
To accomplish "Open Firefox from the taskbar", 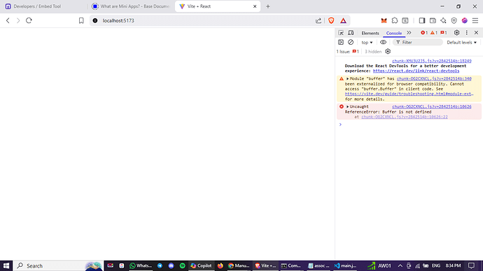I will [x=220, y=266].
